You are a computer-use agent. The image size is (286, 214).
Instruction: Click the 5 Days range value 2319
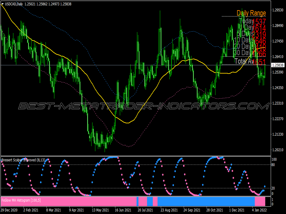point(259,35)
